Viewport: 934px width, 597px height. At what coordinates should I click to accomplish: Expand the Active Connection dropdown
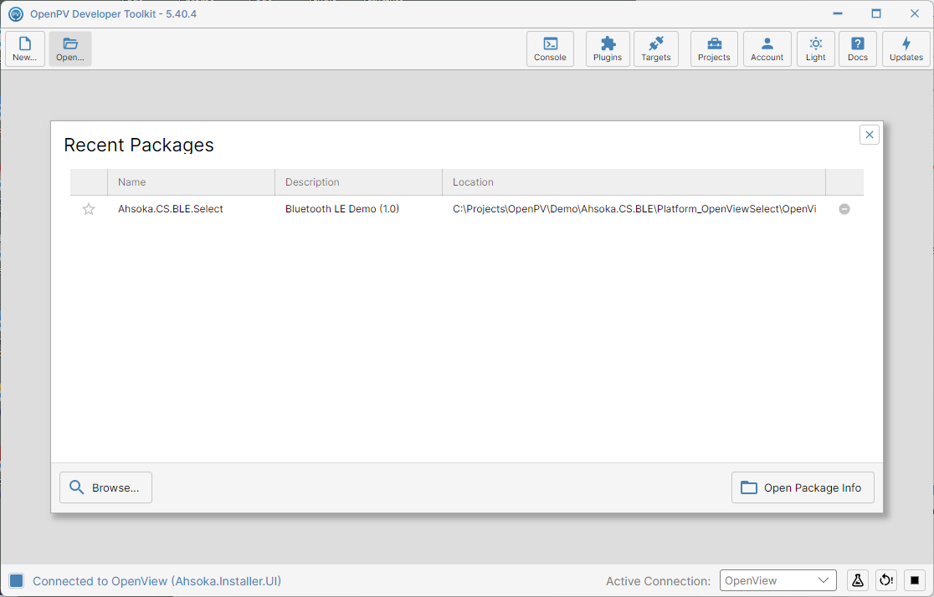pyautogui.click(x=778, y=580)
